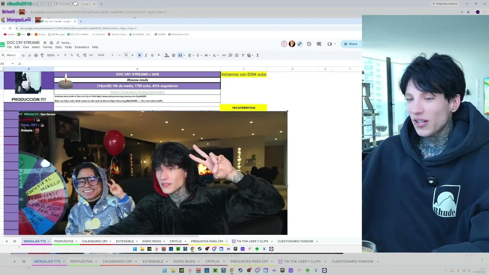This screenshot has width=489, height=275.
Task: Apply percent format to the cell
Action: coord(71,55)
